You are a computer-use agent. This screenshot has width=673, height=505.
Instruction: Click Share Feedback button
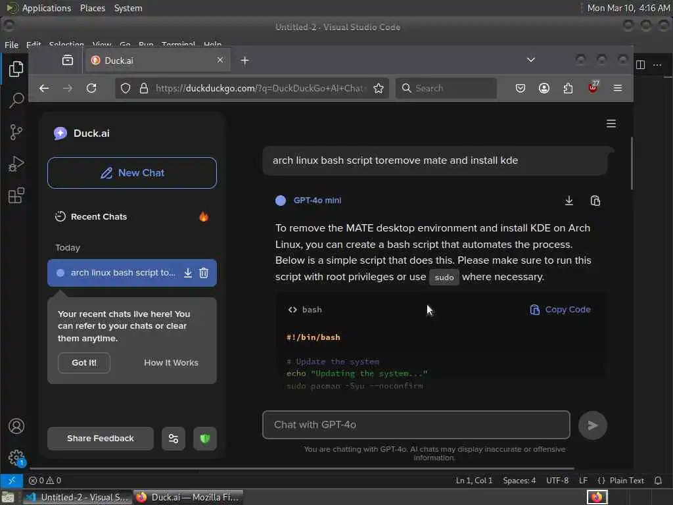[x=101, y=439]
